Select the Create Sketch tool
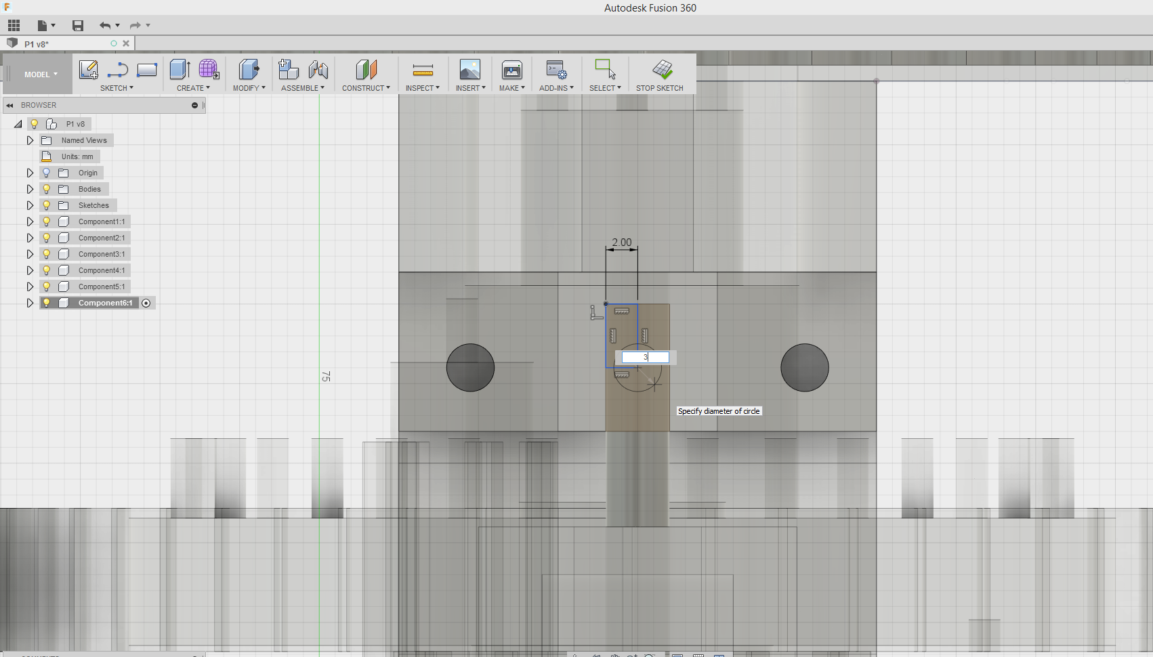Screen dimensions: 1153x657 88,70
